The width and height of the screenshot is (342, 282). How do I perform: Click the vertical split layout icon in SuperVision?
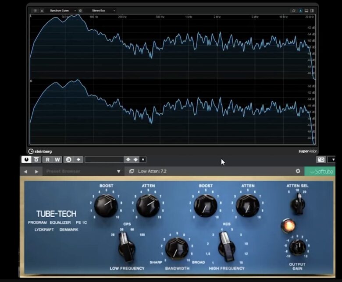coord(312,11)
